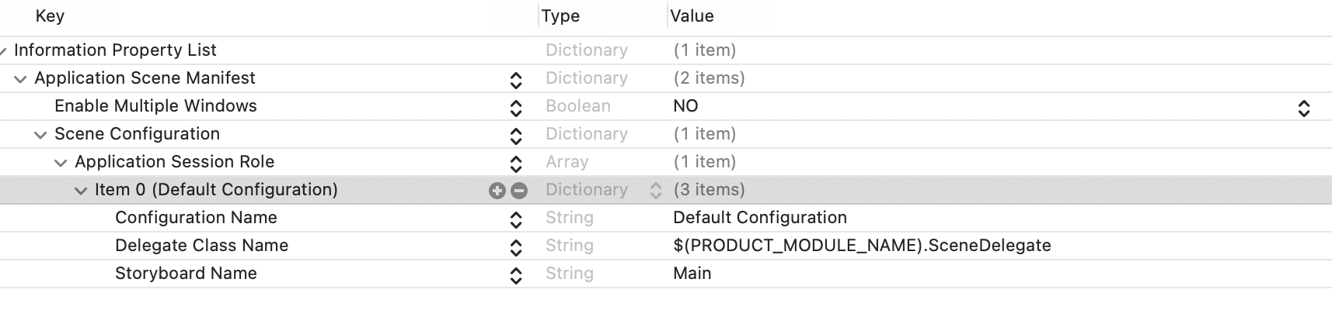
Task: Collapse the Information Property List root
Action: click(5, 51)
